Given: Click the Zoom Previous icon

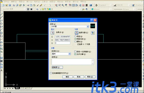Looking at the screenshot, I should point(66,5).
